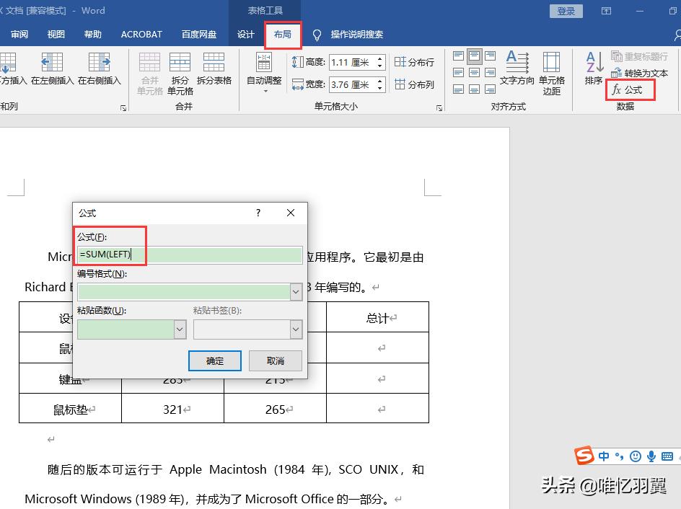This screenshot has height=509, width=681.
Task: Open the 审阅 ribbon tab
Action: click(x=19, y=34)
